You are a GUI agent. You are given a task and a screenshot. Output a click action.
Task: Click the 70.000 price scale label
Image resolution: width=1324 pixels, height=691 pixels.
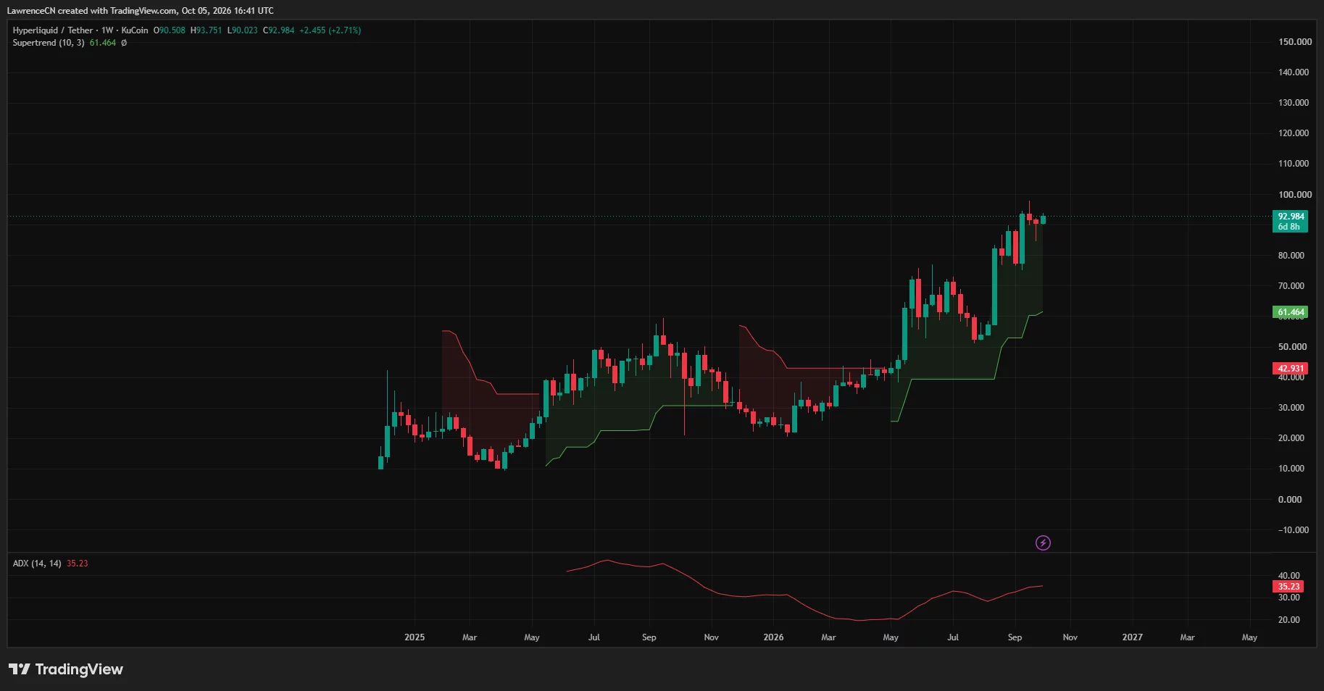click(x=1291, y=286)
